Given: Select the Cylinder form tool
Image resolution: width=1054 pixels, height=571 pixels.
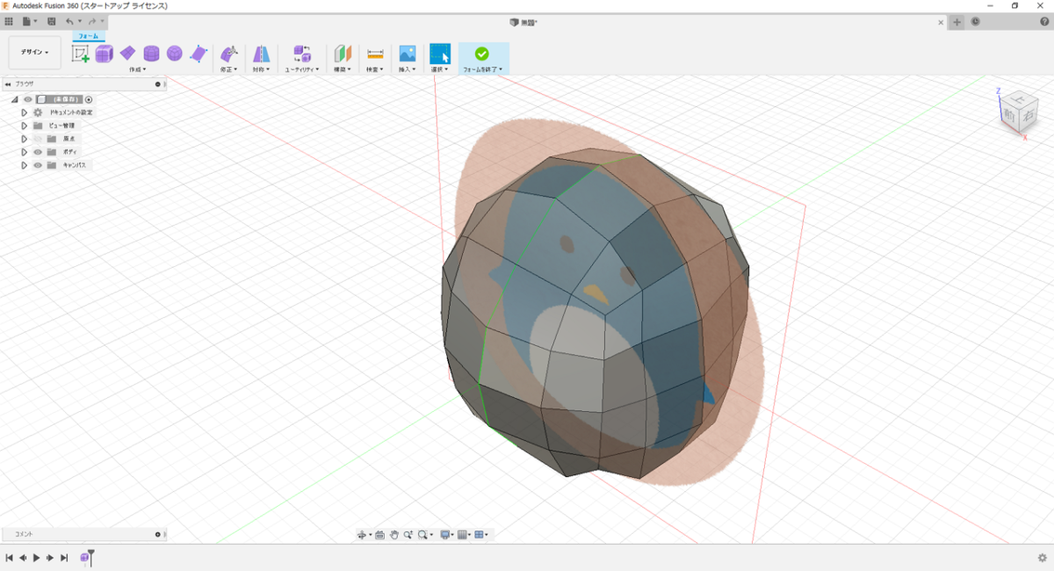Looking at the screenshot, I should [151, 54].
